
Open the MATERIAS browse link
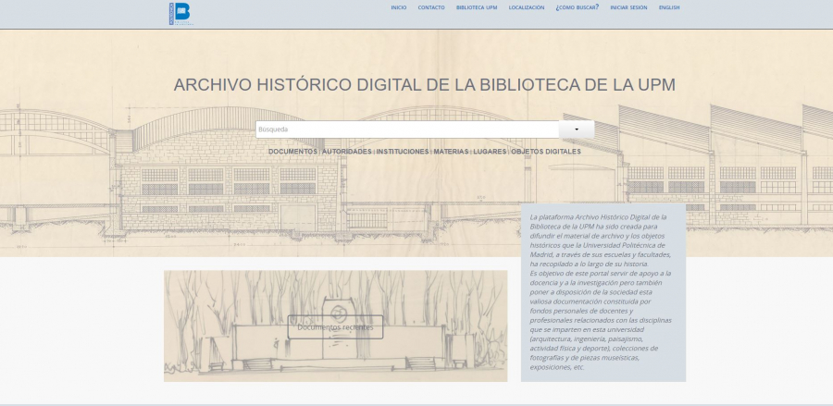click(x=451, y=152)
